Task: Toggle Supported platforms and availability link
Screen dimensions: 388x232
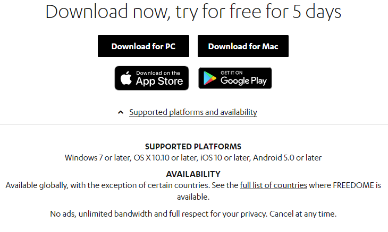Action: tap(193, 112)
